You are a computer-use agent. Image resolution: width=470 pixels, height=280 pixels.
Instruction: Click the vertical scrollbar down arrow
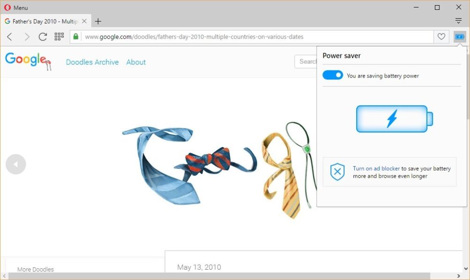(466, 269)
